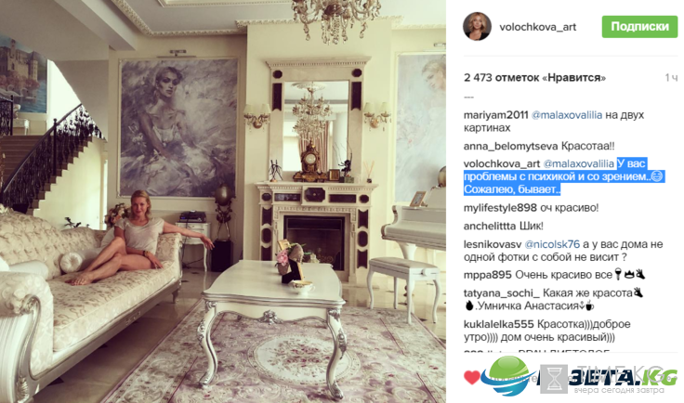Viewport: 684px width, 403px height.
Task: Follow @malaxovalilia mention in mariyam2011 comment
Action: [x=567, y=115]
